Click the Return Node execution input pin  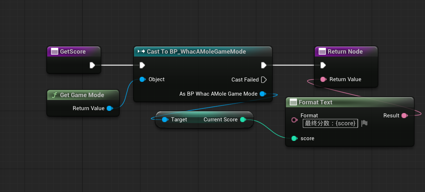point(323,65)
